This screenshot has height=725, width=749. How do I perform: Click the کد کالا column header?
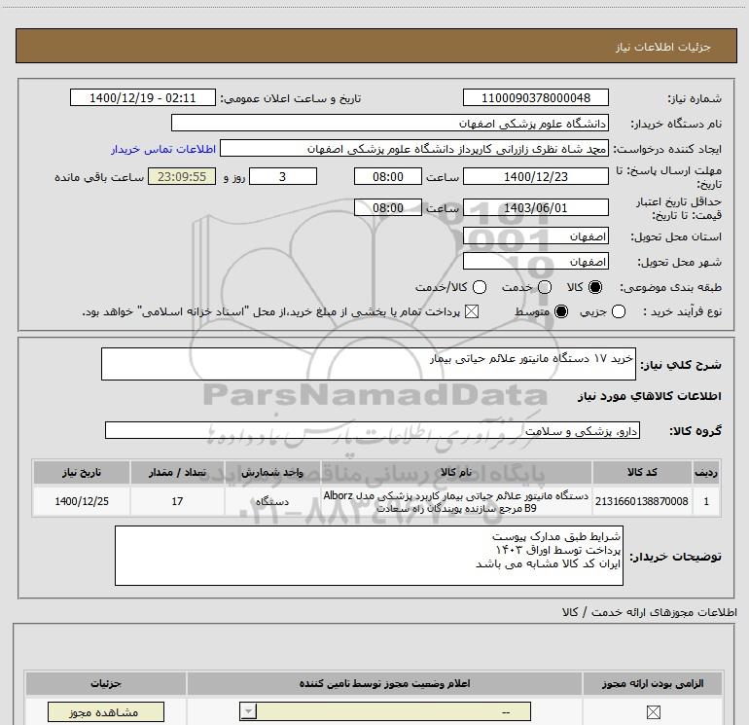642,473
